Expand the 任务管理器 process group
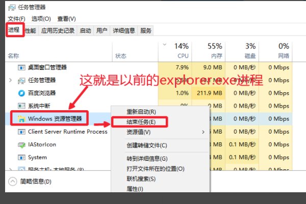This screenshot has width=306, height=204. pyautogui.click(x=11, y=81)
